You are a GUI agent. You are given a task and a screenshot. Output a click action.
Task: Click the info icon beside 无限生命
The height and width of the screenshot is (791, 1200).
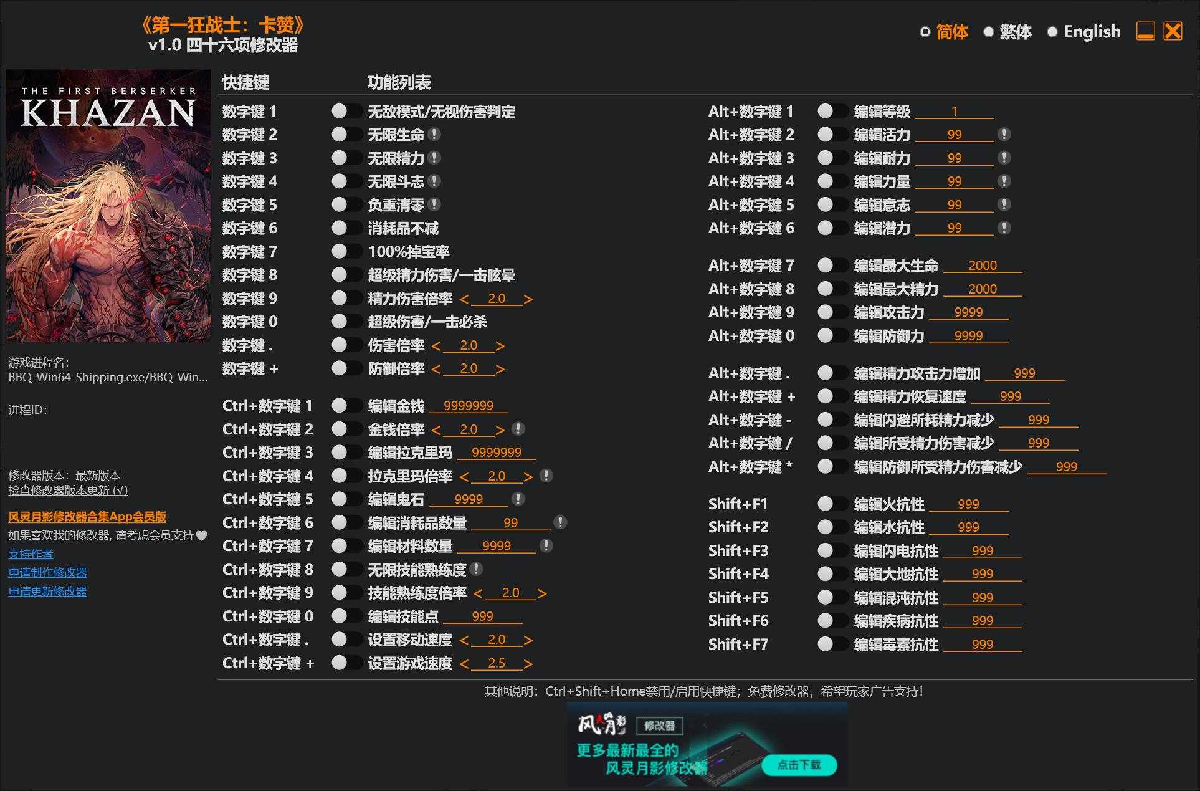[x=435, y=135]
